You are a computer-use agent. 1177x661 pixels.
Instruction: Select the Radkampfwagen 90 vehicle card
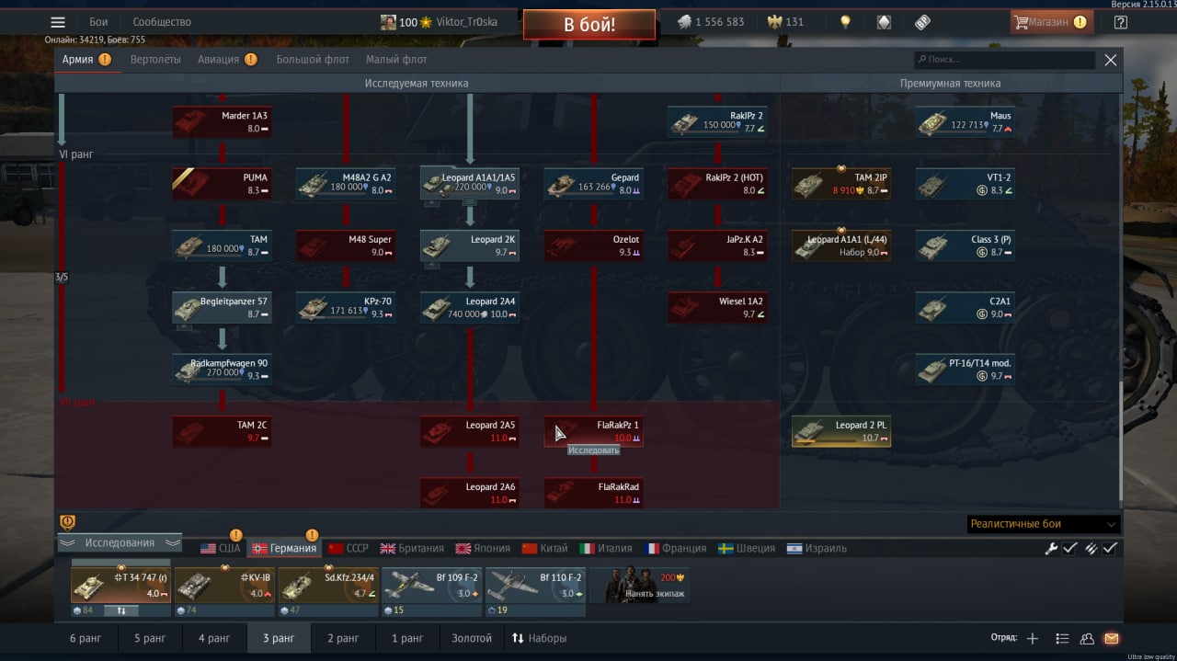(x=222, y=369)
